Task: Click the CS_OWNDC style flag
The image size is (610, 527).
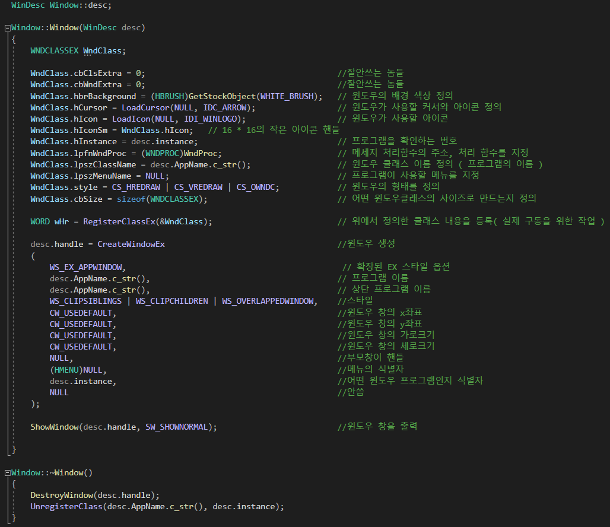Action: (256, 187)
